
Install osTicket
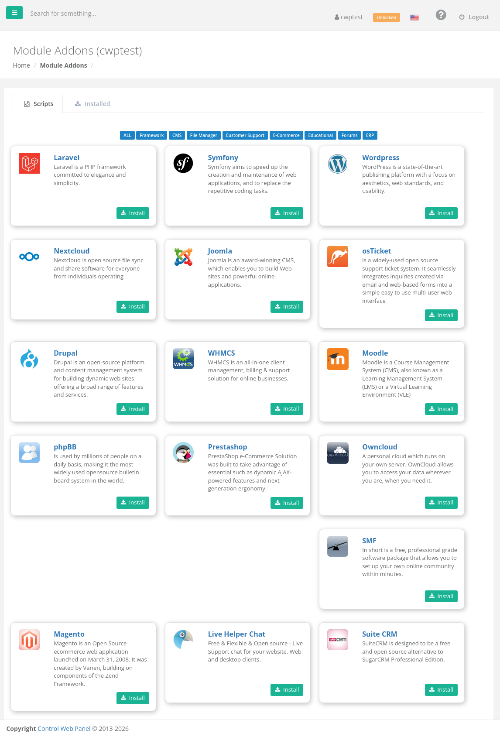point(441,315)
